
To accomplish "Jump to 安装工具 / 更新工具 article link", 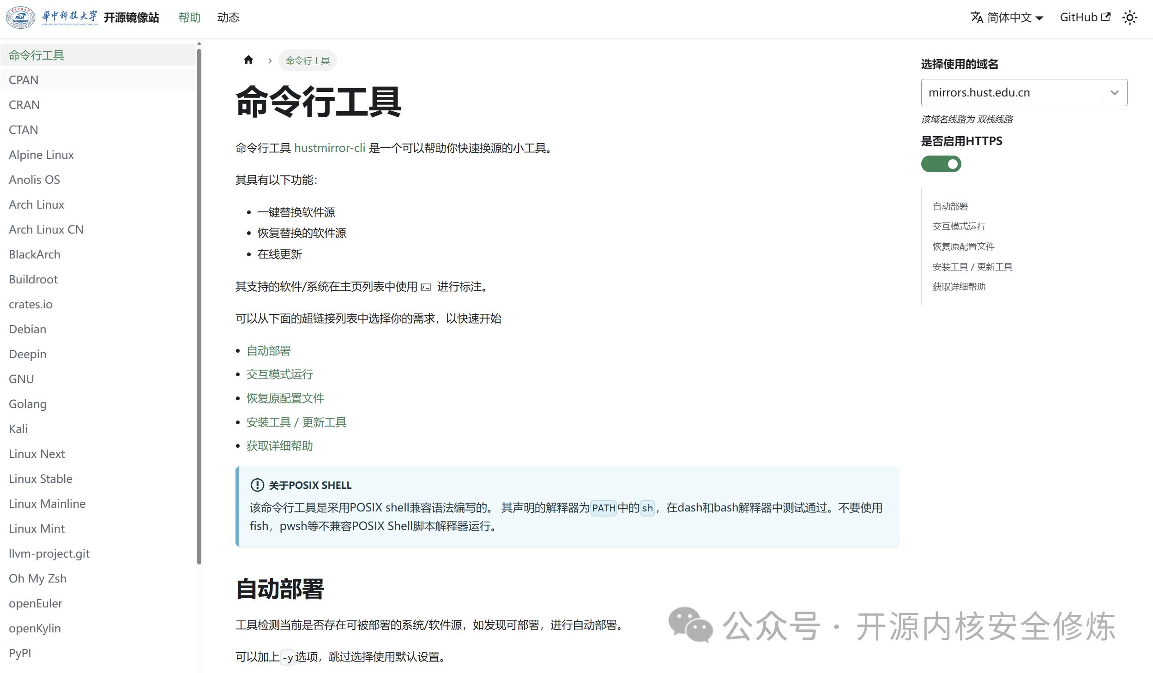I will coord(296,422).
